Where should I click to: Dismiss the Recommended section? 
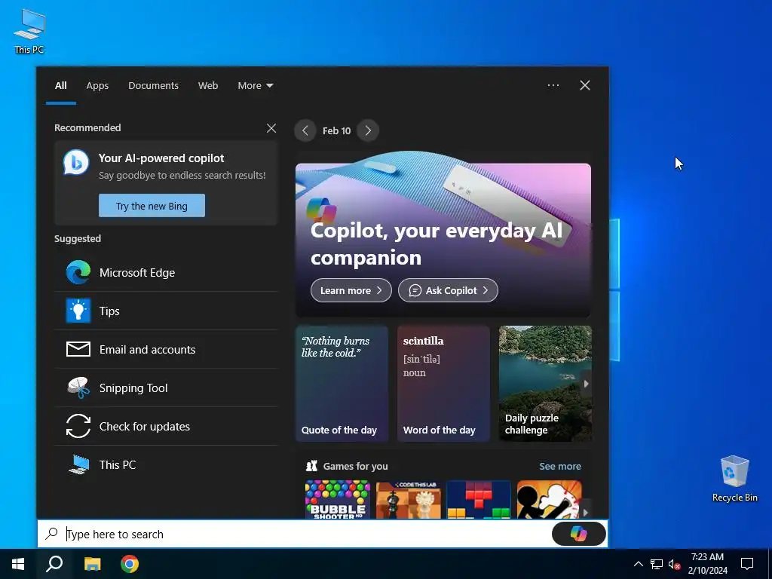[271, 128]
